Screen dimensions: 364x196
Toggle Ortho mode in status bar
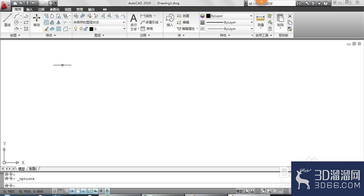(x=66, y=191)
